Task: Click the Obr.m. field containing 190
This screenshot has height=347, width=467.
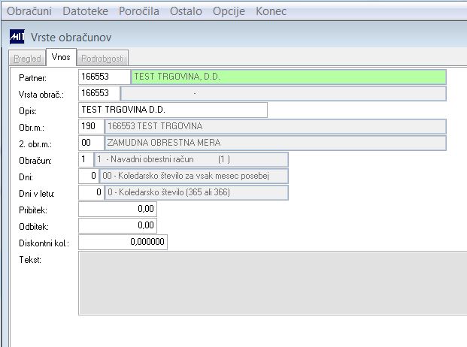Action: [x=91, y=126]
